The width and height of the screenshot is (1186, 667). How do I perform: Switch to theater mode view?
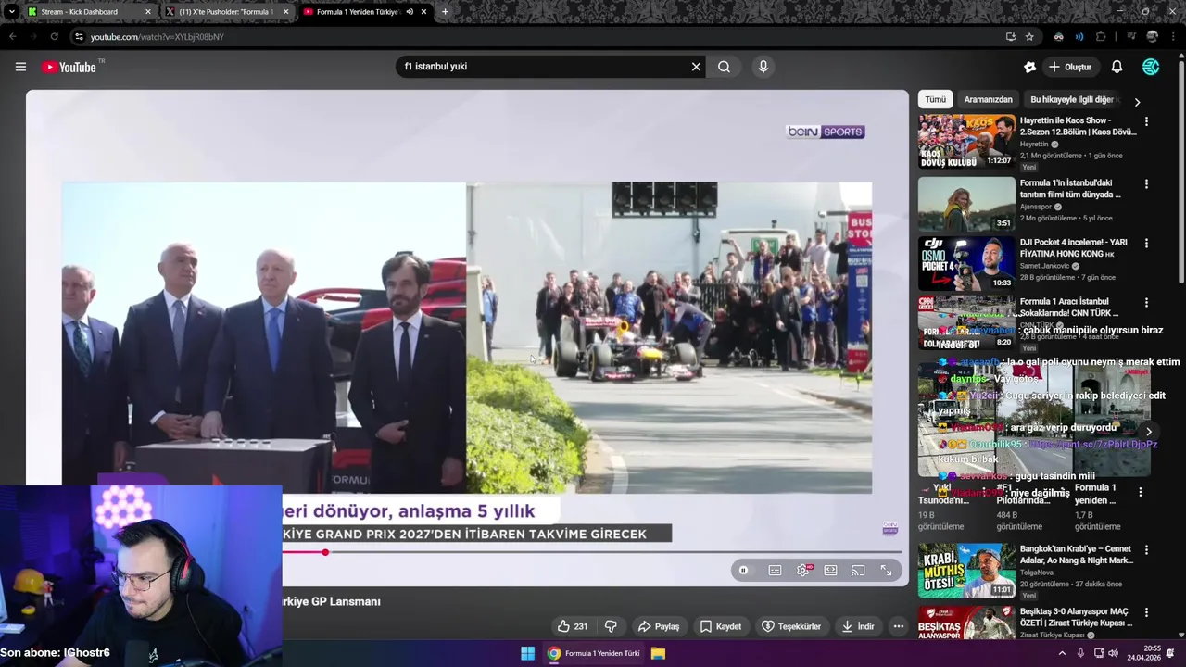click(830, 571)
